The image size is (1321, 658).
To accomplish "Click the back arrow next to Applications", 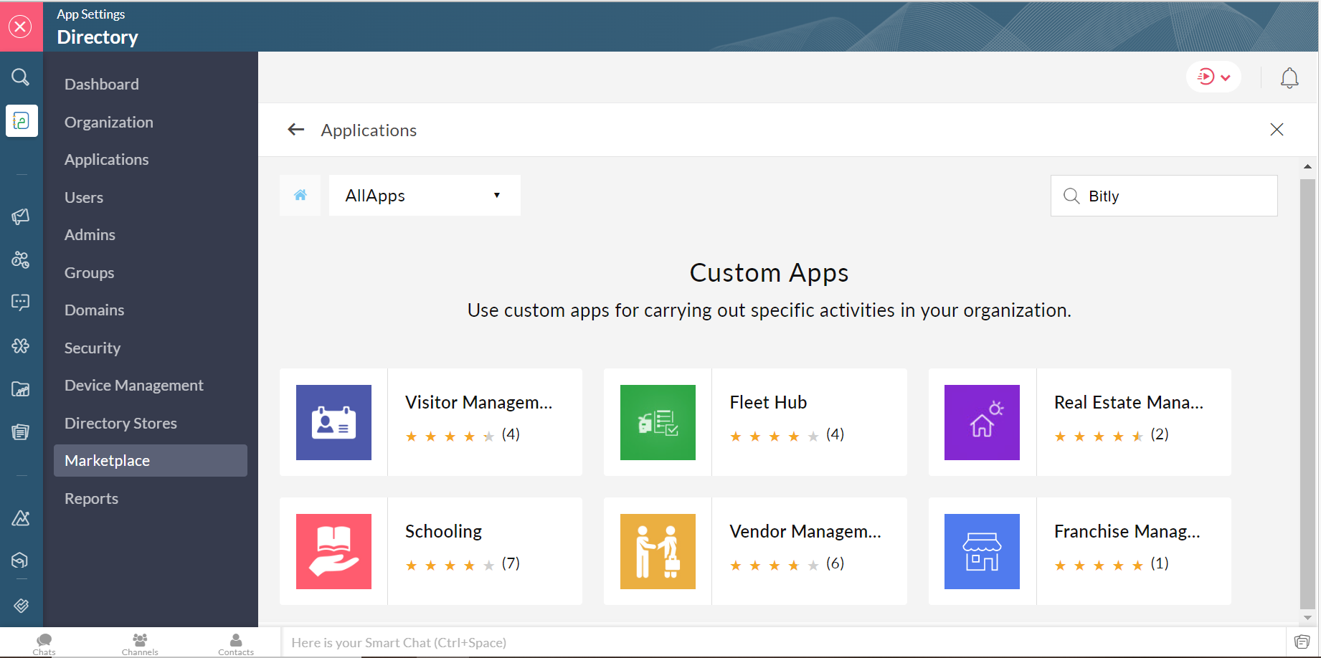I will (295, 130).
